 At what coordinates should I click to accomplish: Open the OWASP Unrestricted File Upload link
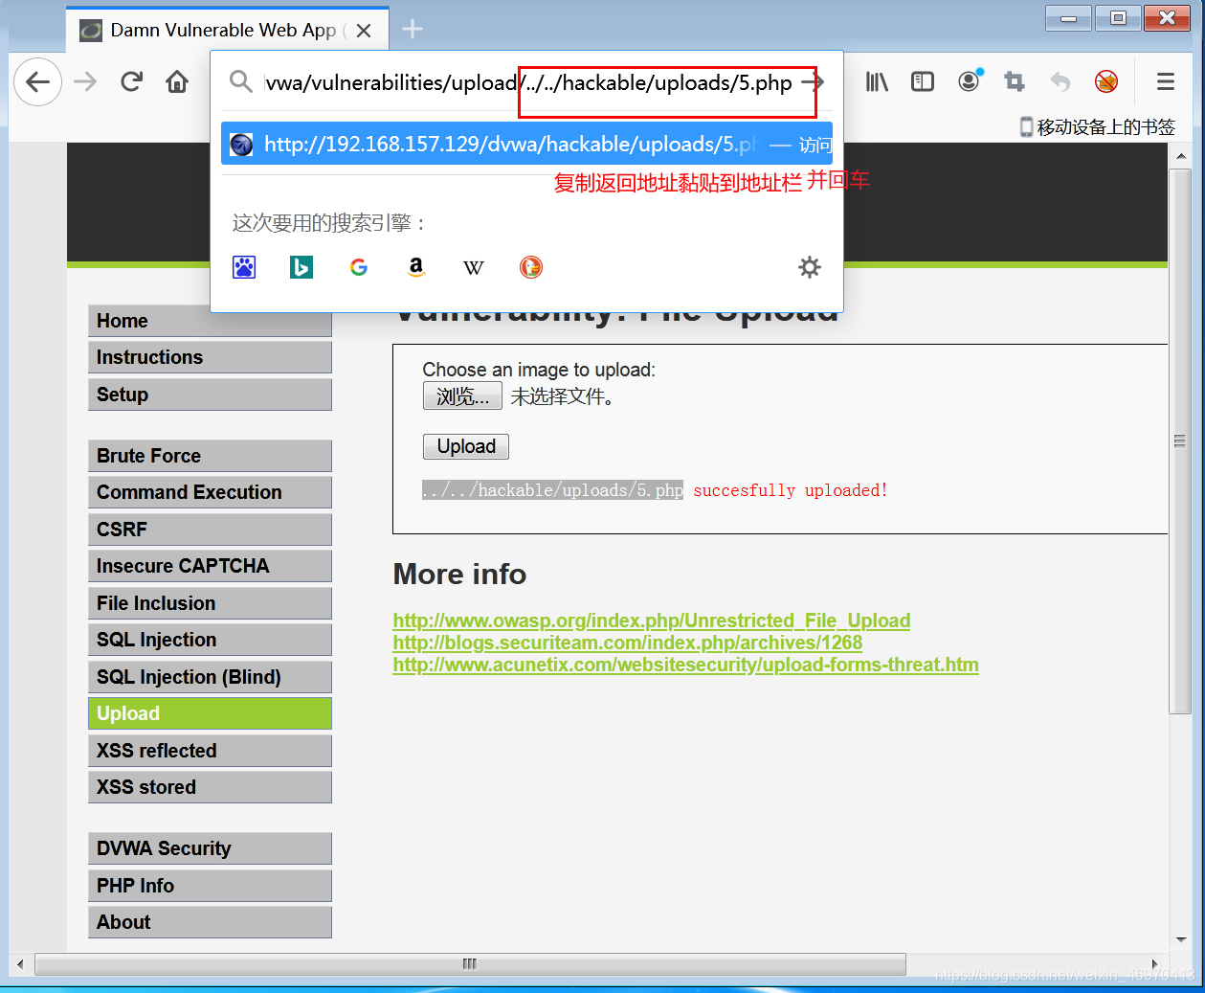[652, 621]
